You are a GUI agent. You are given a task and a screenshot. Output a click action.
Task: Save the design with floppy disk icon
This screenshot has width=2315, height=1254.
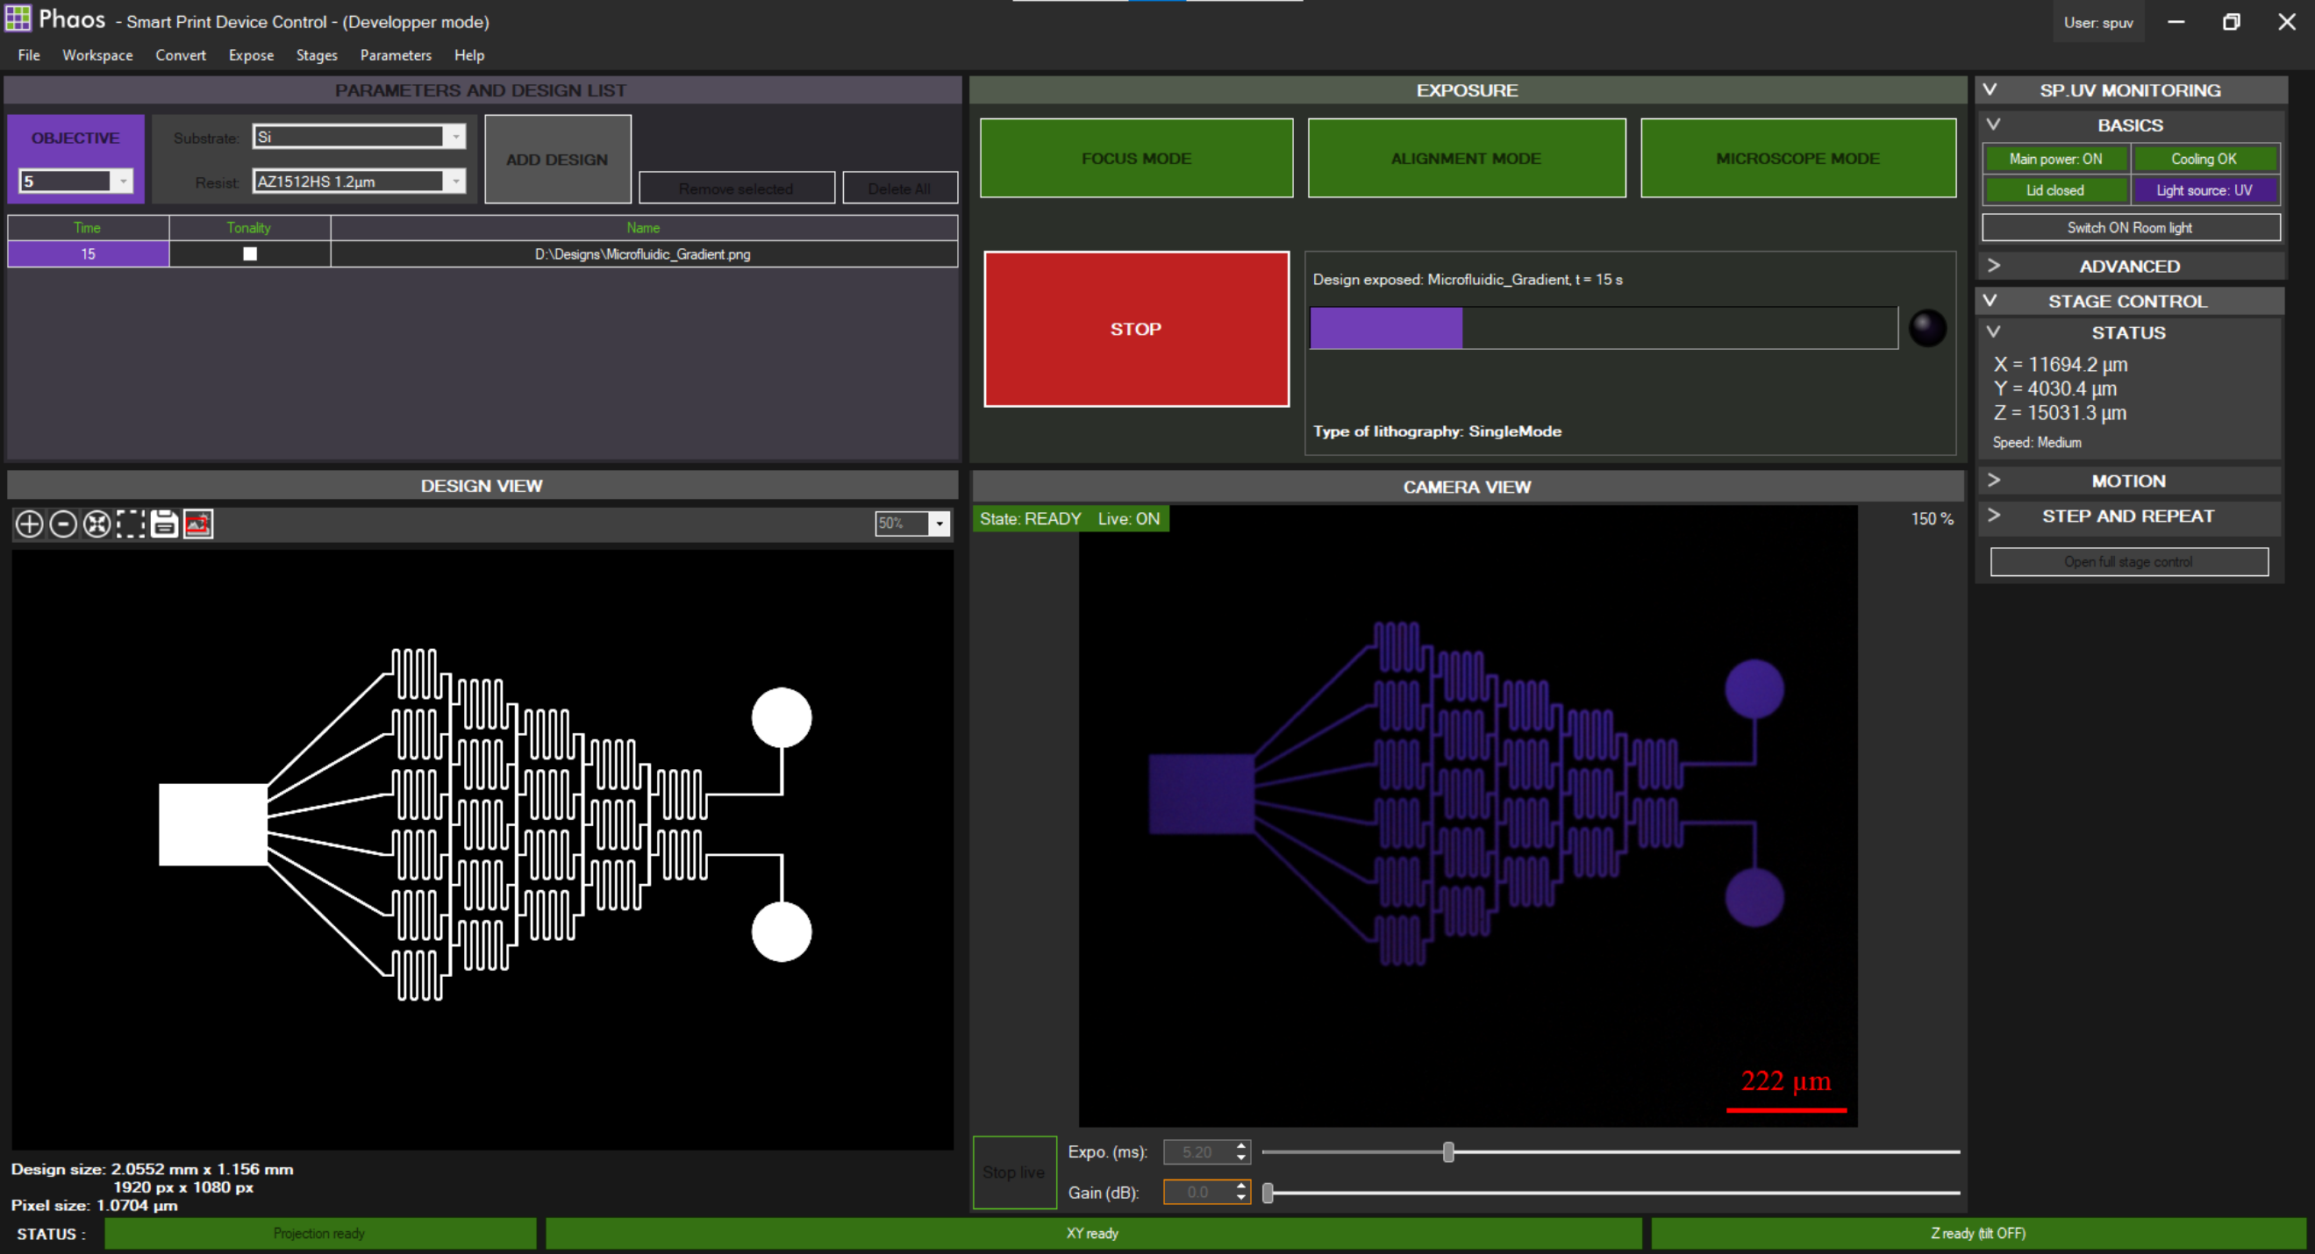click(x=164, y=524)
